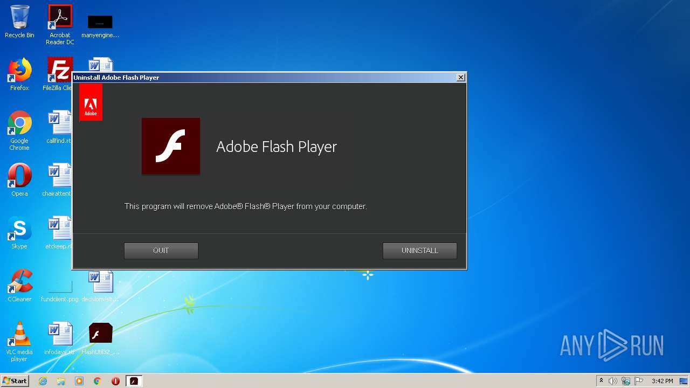Show hidden system tray icons
This screenshot has height=388, width=690.
pos(601,381)
